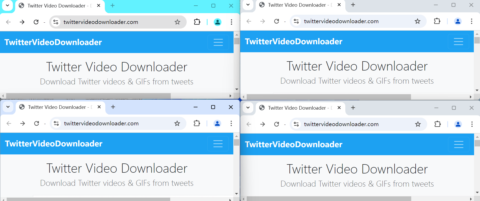Image resolution: width=480 pixels, height=201 pixels.
Task: Toggle hamburger navigation in bottom-left window
Action: point(218,144)
